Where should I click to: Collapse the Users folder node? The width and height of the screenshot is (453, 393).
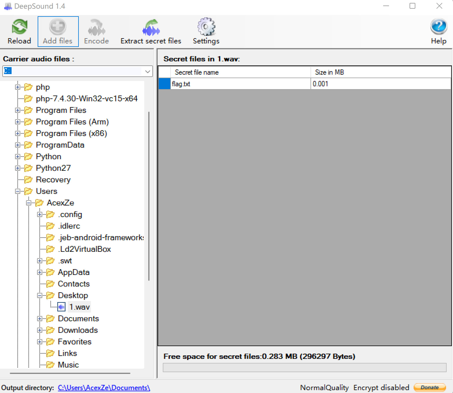(x=18, y=191)
